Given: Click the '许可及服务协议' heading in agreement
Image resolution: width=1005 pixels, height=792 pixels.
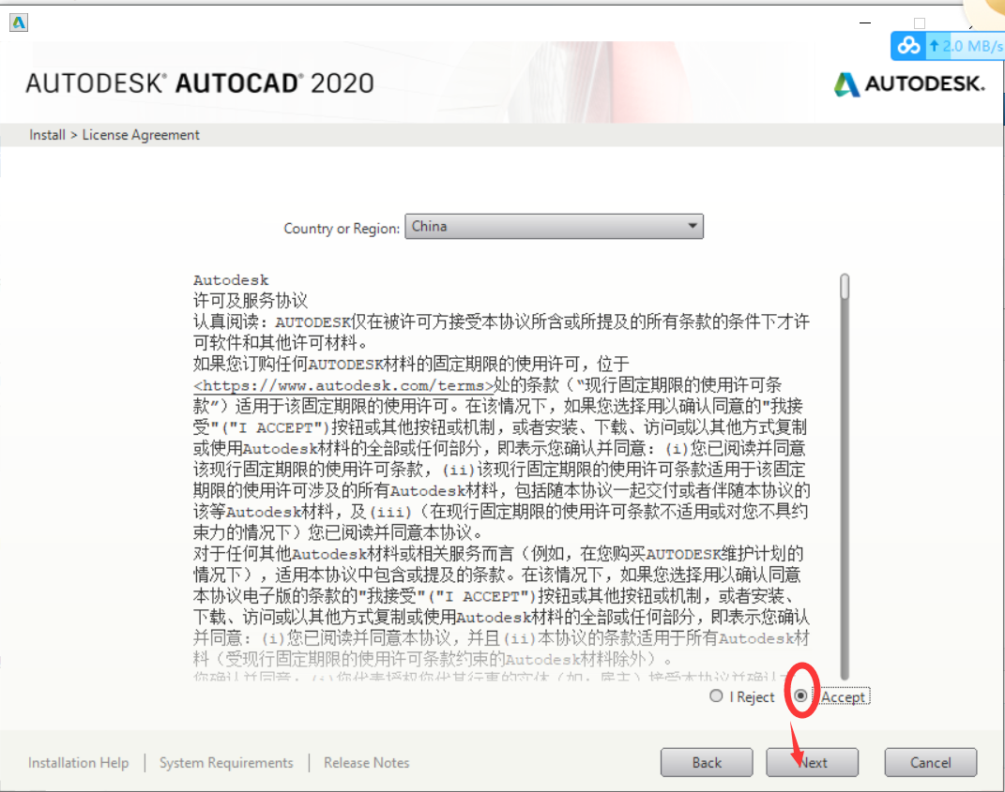Looking at the screenshot, I should [251, 300].
